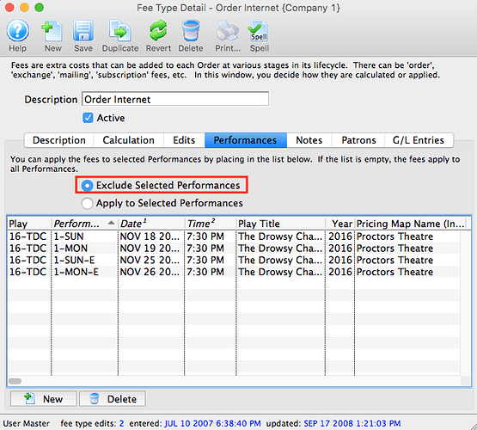Click the Delete button below performance list
477x430 pixels.
(113, 399)
